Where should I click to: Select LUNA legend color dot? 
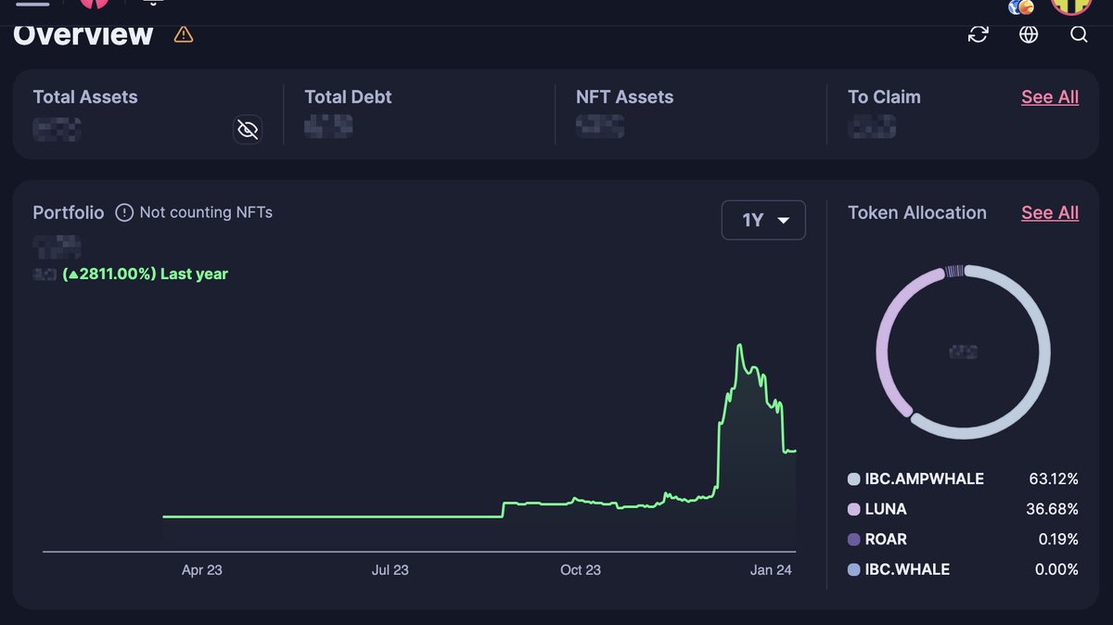(854, 509)
